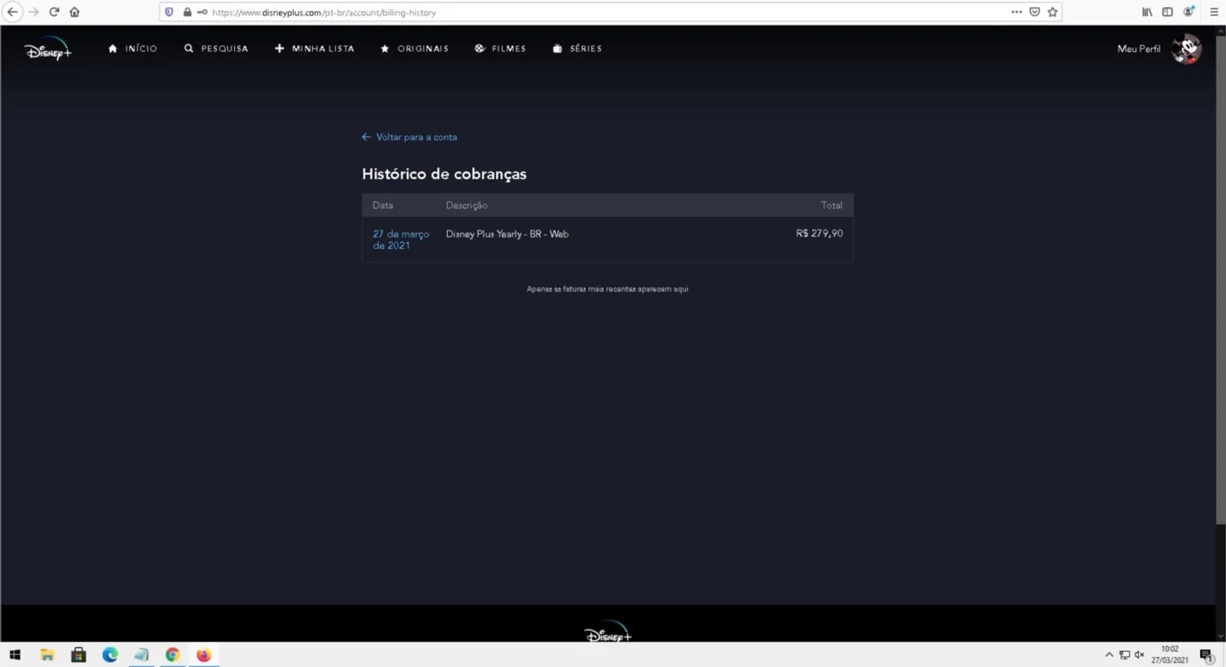The height and width of the screenshot is (667, 1226).
Task: Go to the browser home page
Action: [75, 12]
